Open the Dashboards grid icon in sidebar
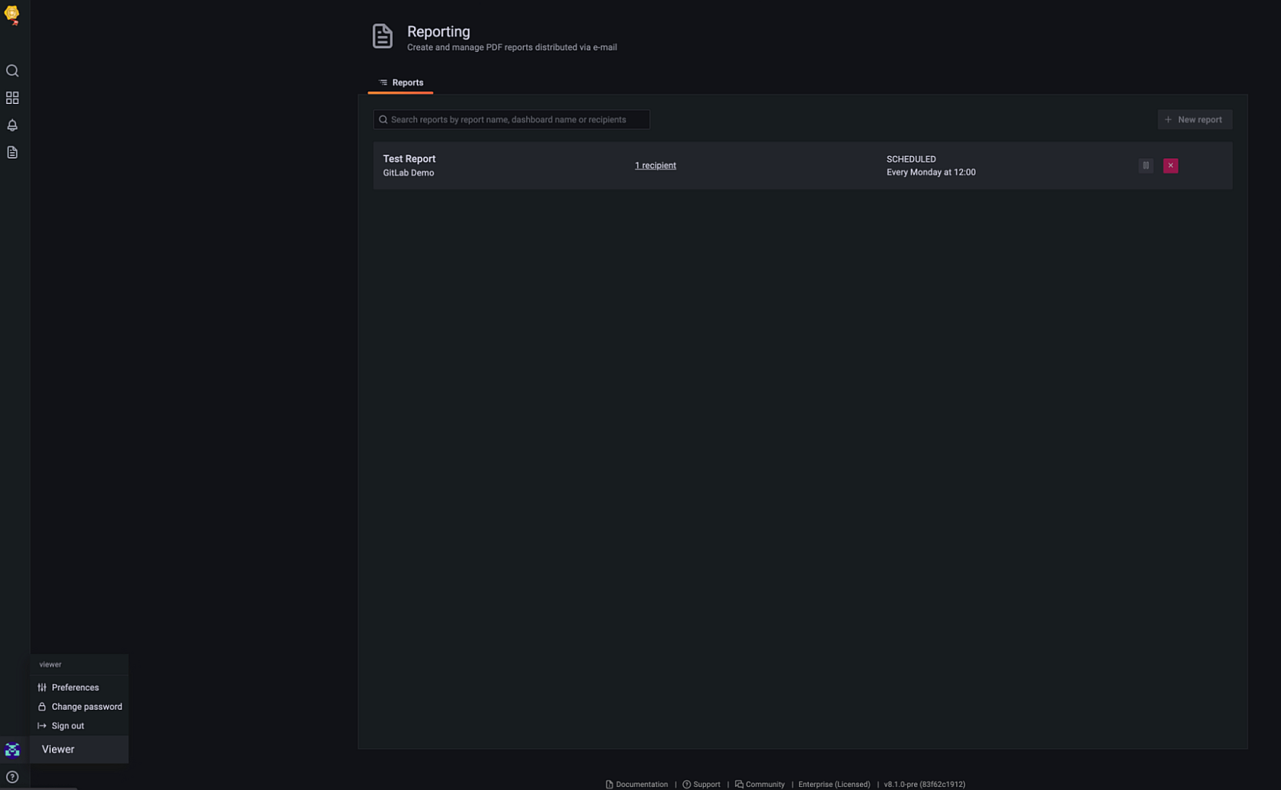This screenshot has height=790, width=1281. pos(12,98)
